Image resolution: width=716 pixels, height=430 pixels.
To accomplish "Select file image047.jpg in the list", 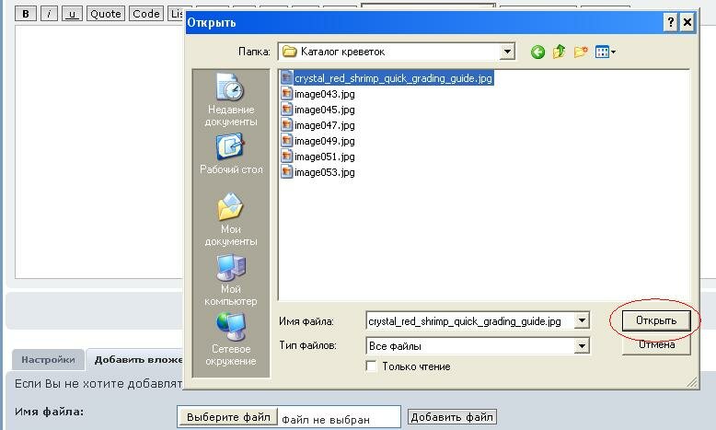I will point(324,125).
